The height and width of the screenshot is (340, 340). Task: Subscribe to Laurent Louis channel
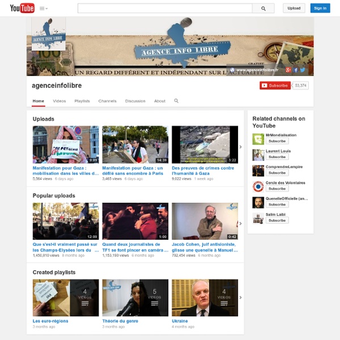click(x=277, y=157)
